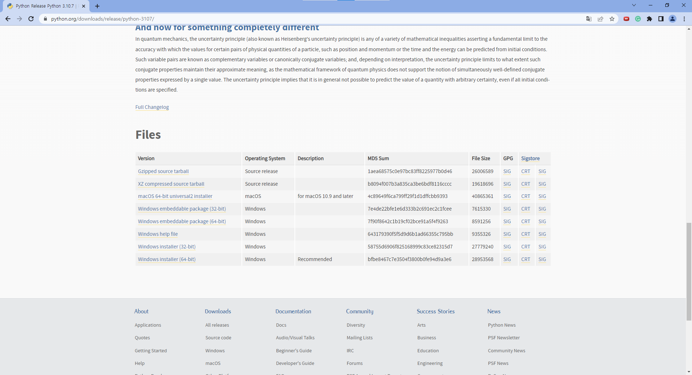This screenshot has width=692, height=375.
Task: Open the Full Changelog link
Action: (x=152, y=107)
